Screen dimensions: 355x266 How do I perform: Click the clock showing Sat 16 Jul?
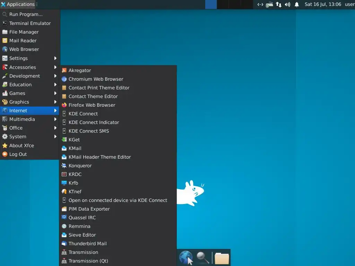(x=323, y=4)
